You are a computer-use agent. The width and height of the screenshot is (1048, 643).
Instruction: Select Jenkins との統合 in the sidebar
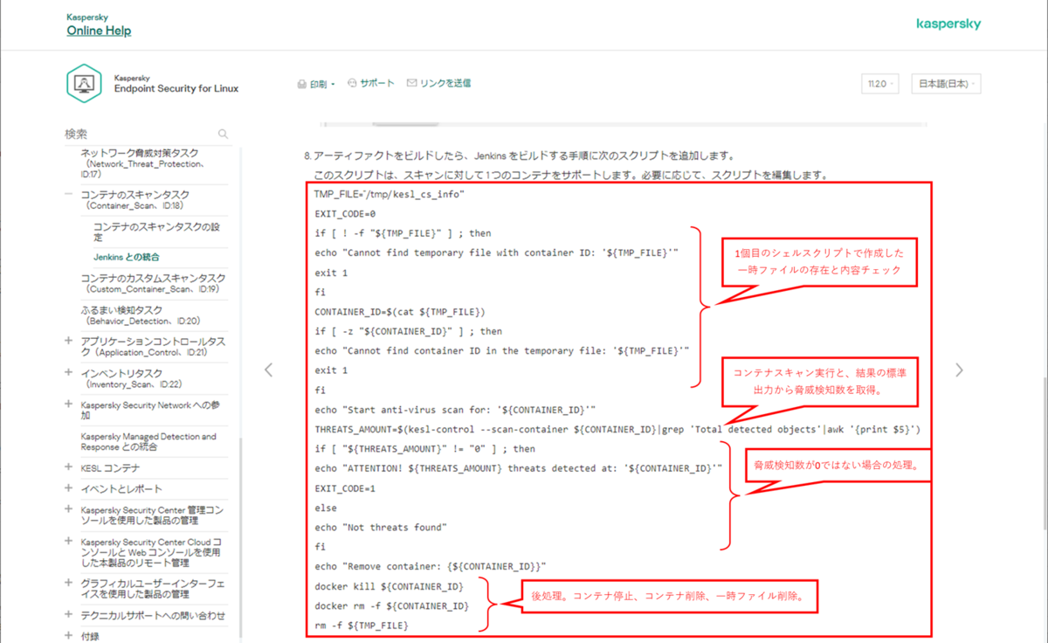point(127,257)
